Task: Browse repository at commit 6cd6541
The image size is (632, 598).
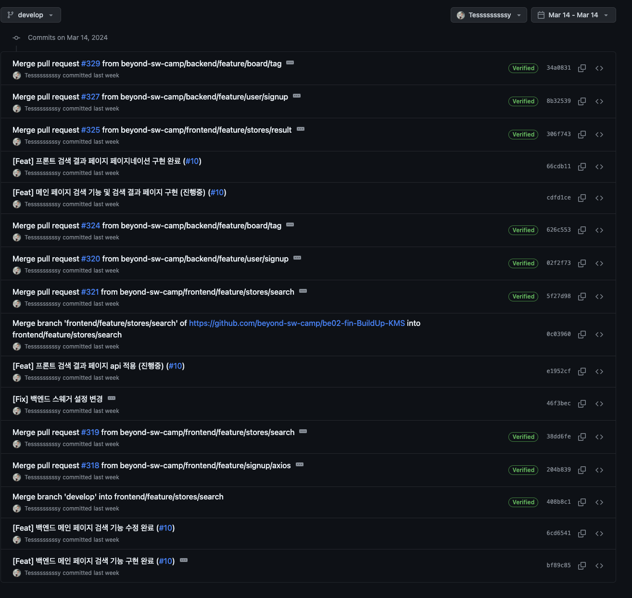Action: pos(599,534)
